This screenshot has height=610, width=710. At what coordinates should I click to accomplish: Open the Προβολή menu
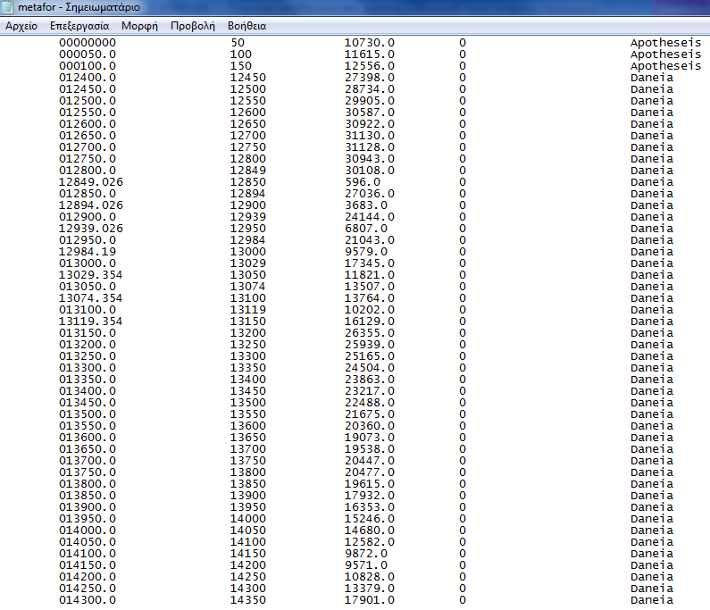(192, 26)
